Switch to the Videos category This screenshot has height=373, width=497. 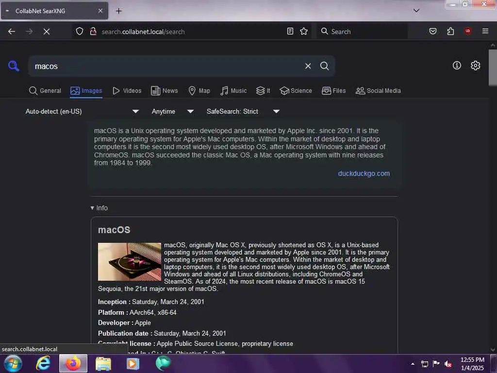coord(127,91)
